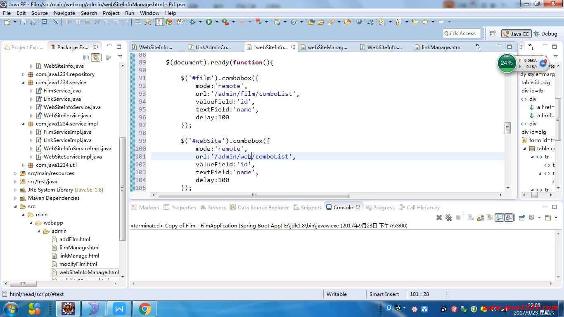This screenshot has height=317, width=564.
Task: Toggle Word Wrap icon in Console
Action: tap(490, 218)
